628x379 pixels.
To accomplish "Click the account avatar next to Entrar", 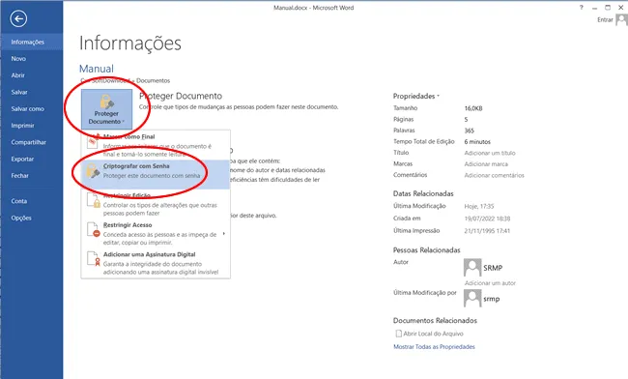I will pyautogui.click(x=621, y=19).
